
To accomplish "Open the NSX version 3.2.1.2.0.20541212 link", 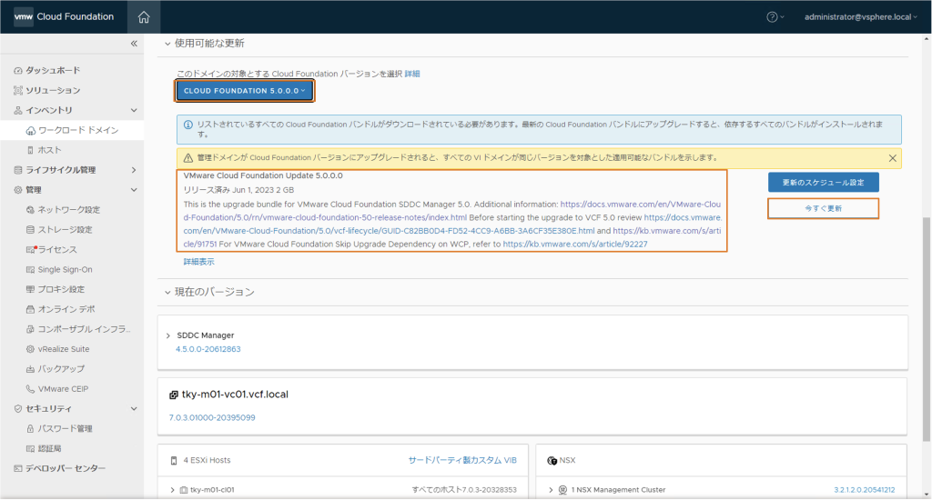I will pos(865,490).
